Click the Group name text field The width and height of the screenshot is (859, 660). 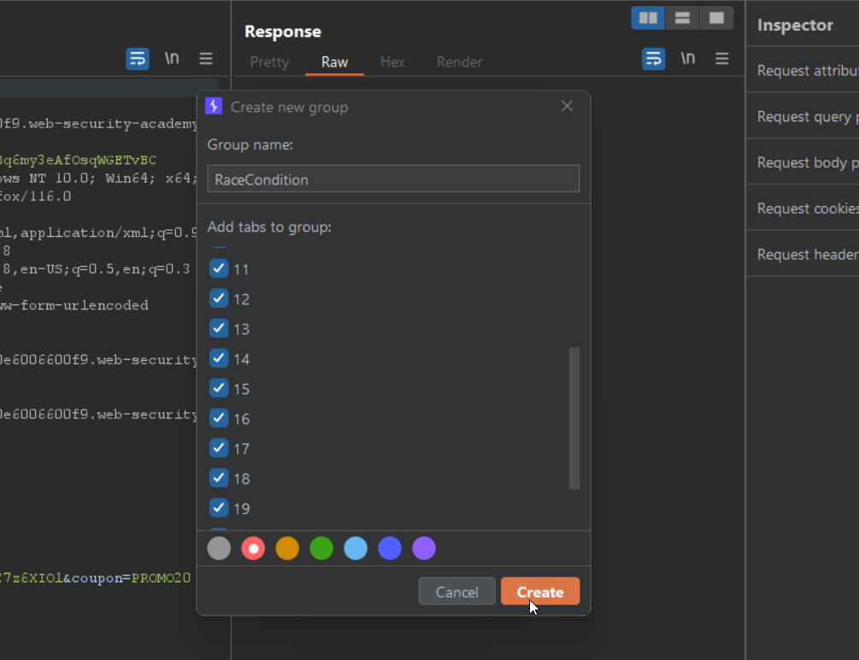tap(393, 180)
